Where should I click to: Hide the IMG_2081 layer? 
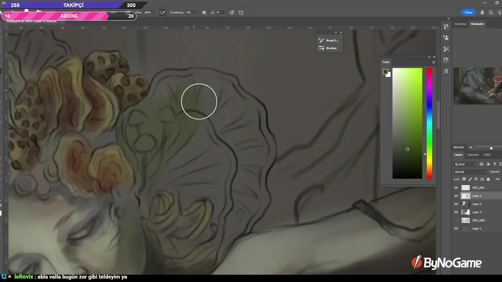point(456,188)
